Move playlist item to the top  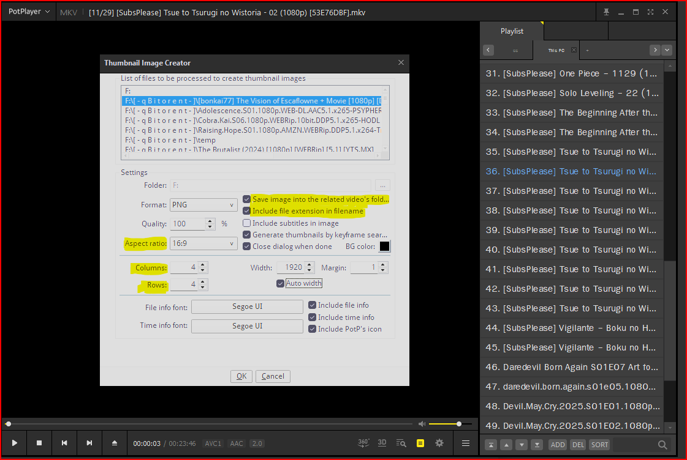pyautogui.click(x=491, y=445)
